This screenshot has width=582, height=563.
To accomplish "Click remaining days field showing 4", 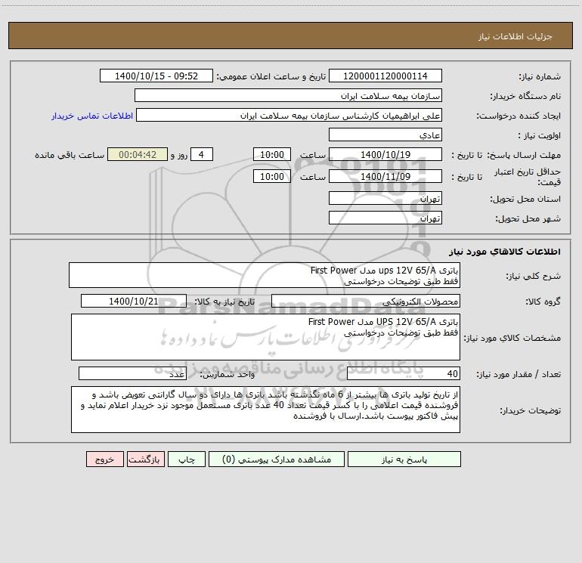I will (x=202, y=154).
